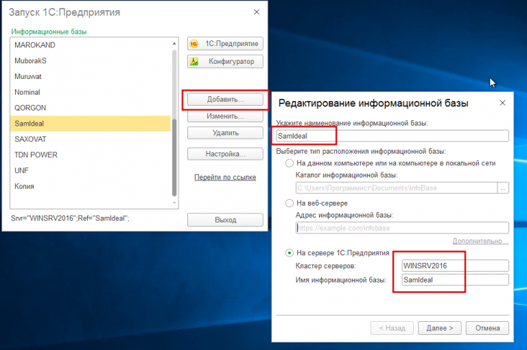
Task: Close the Редактирование информационной базы dialog
Action: click(502, 103)
